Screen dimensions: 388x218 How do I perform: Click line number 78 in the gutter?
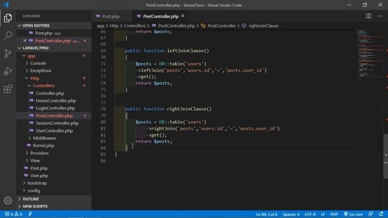(103, 109)
